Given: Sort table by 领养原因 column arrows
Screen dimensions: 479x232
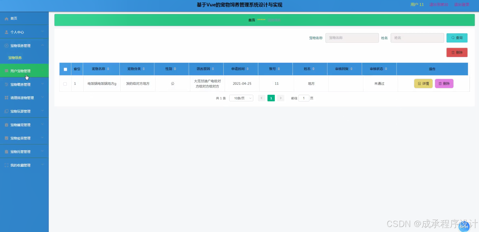Looking at the screenshot, I should (213, 69).
